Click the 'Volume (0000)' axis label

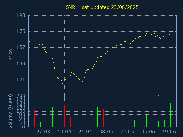click(10, 112)
